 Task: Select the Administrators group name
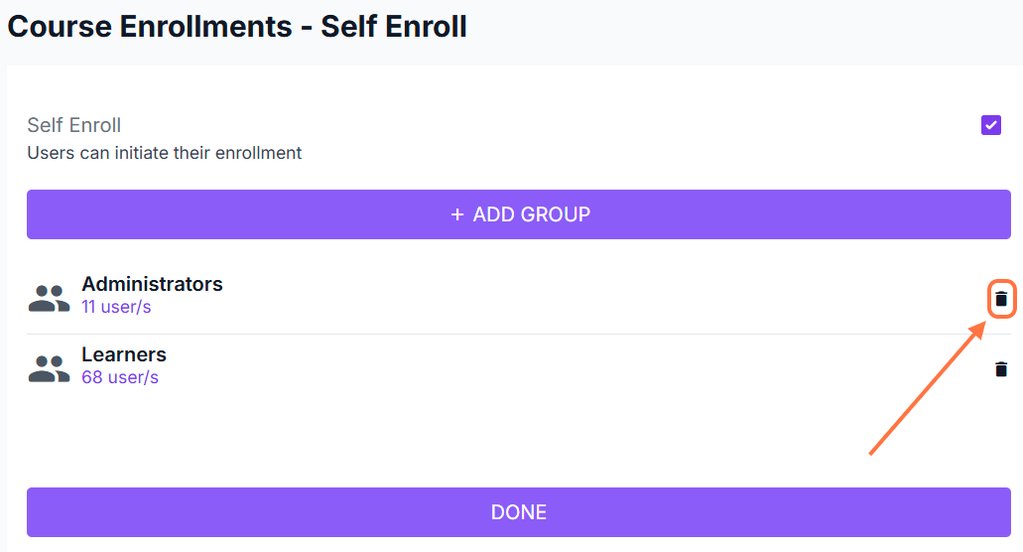point(152,284)
